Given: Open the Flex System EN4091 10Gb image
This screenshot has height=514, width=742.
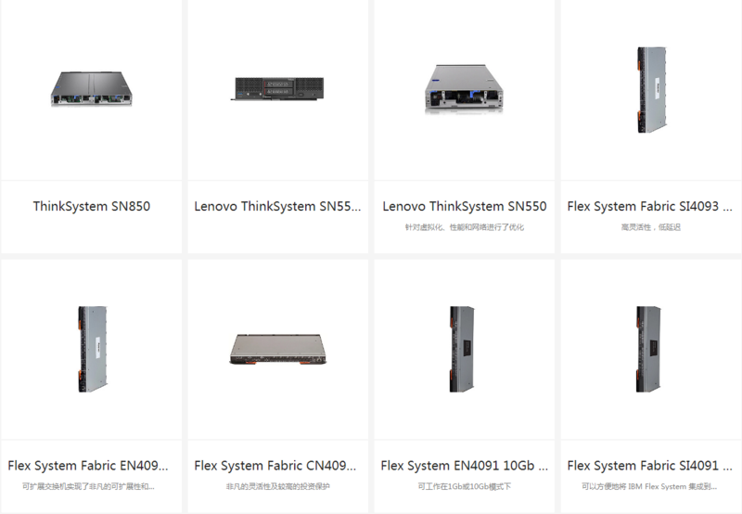Looking at the screenshot, I should (x=462, y=349).
